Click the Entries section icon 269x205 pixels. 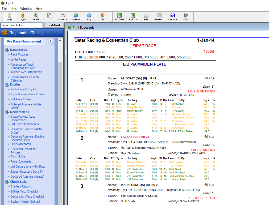click(x=7, y=85)
